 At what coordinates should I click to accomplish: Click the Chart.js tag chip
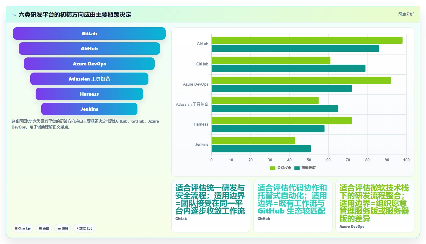(23, 228)
